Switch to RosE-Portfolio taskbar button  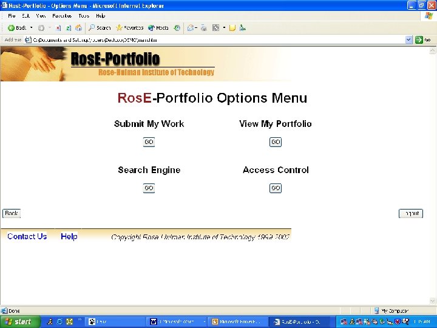point(300,321)
